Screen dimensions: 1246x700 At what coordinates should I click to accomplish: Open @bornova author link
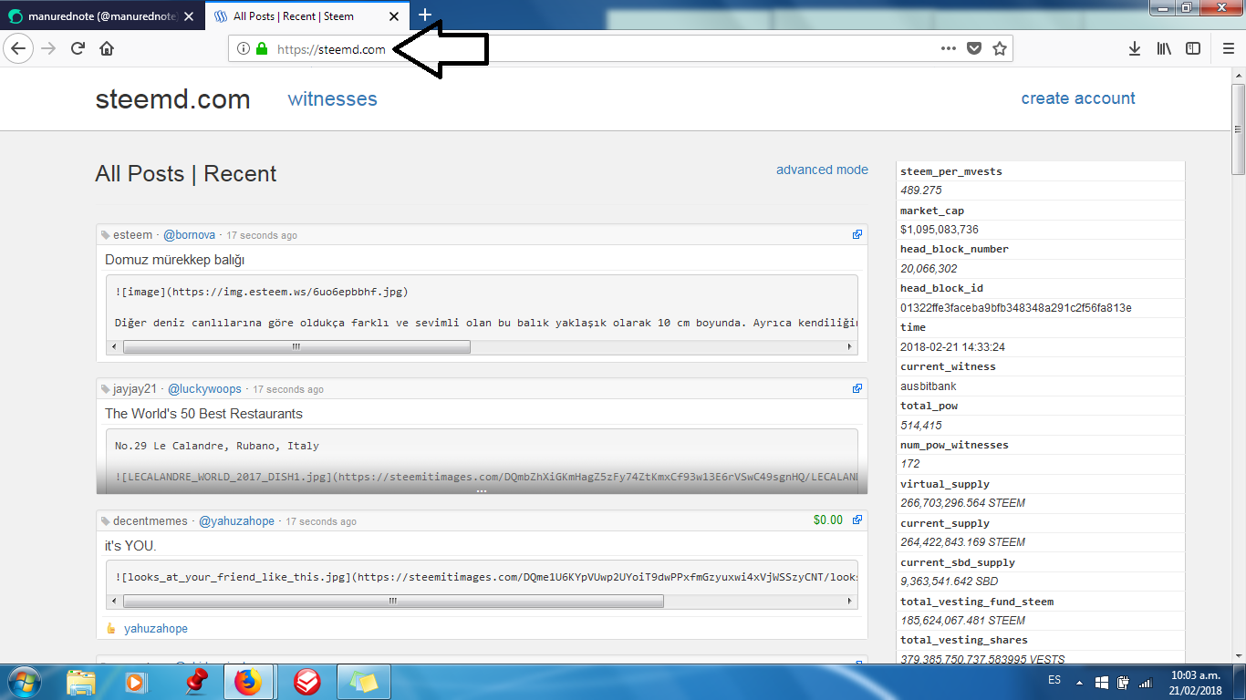pyautogui.click(x=189, y=235)
